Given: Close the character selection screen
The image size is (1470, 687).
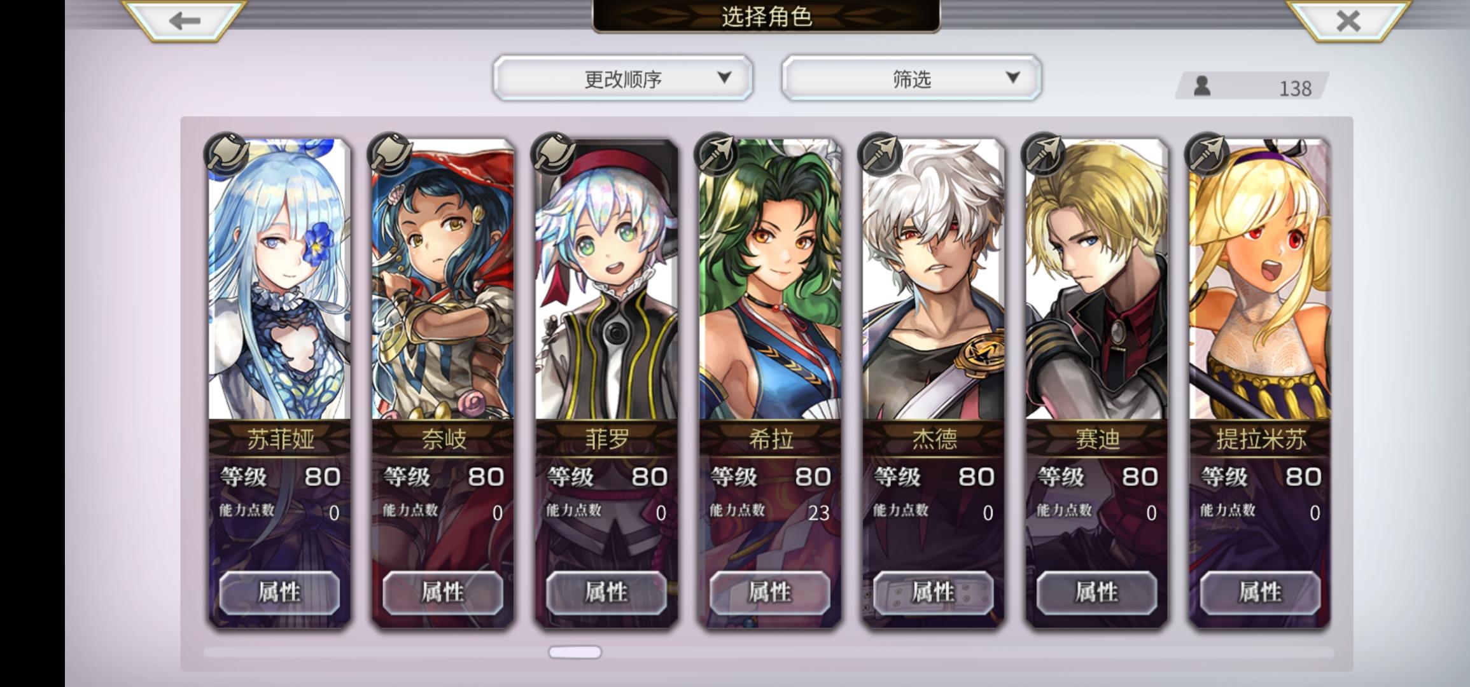Looking at the screenshot, I should click(x=1348, y=21).
